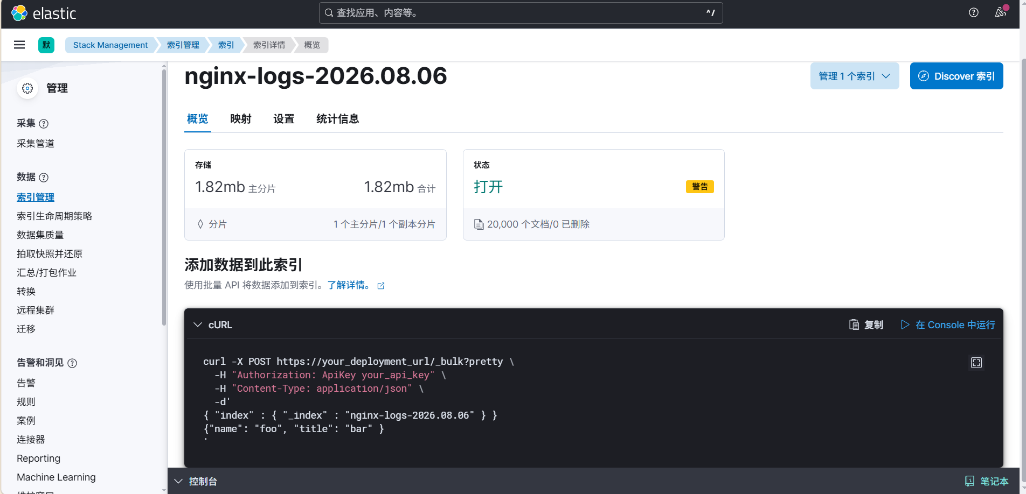Switch to the 统计信息 tab

338,119
